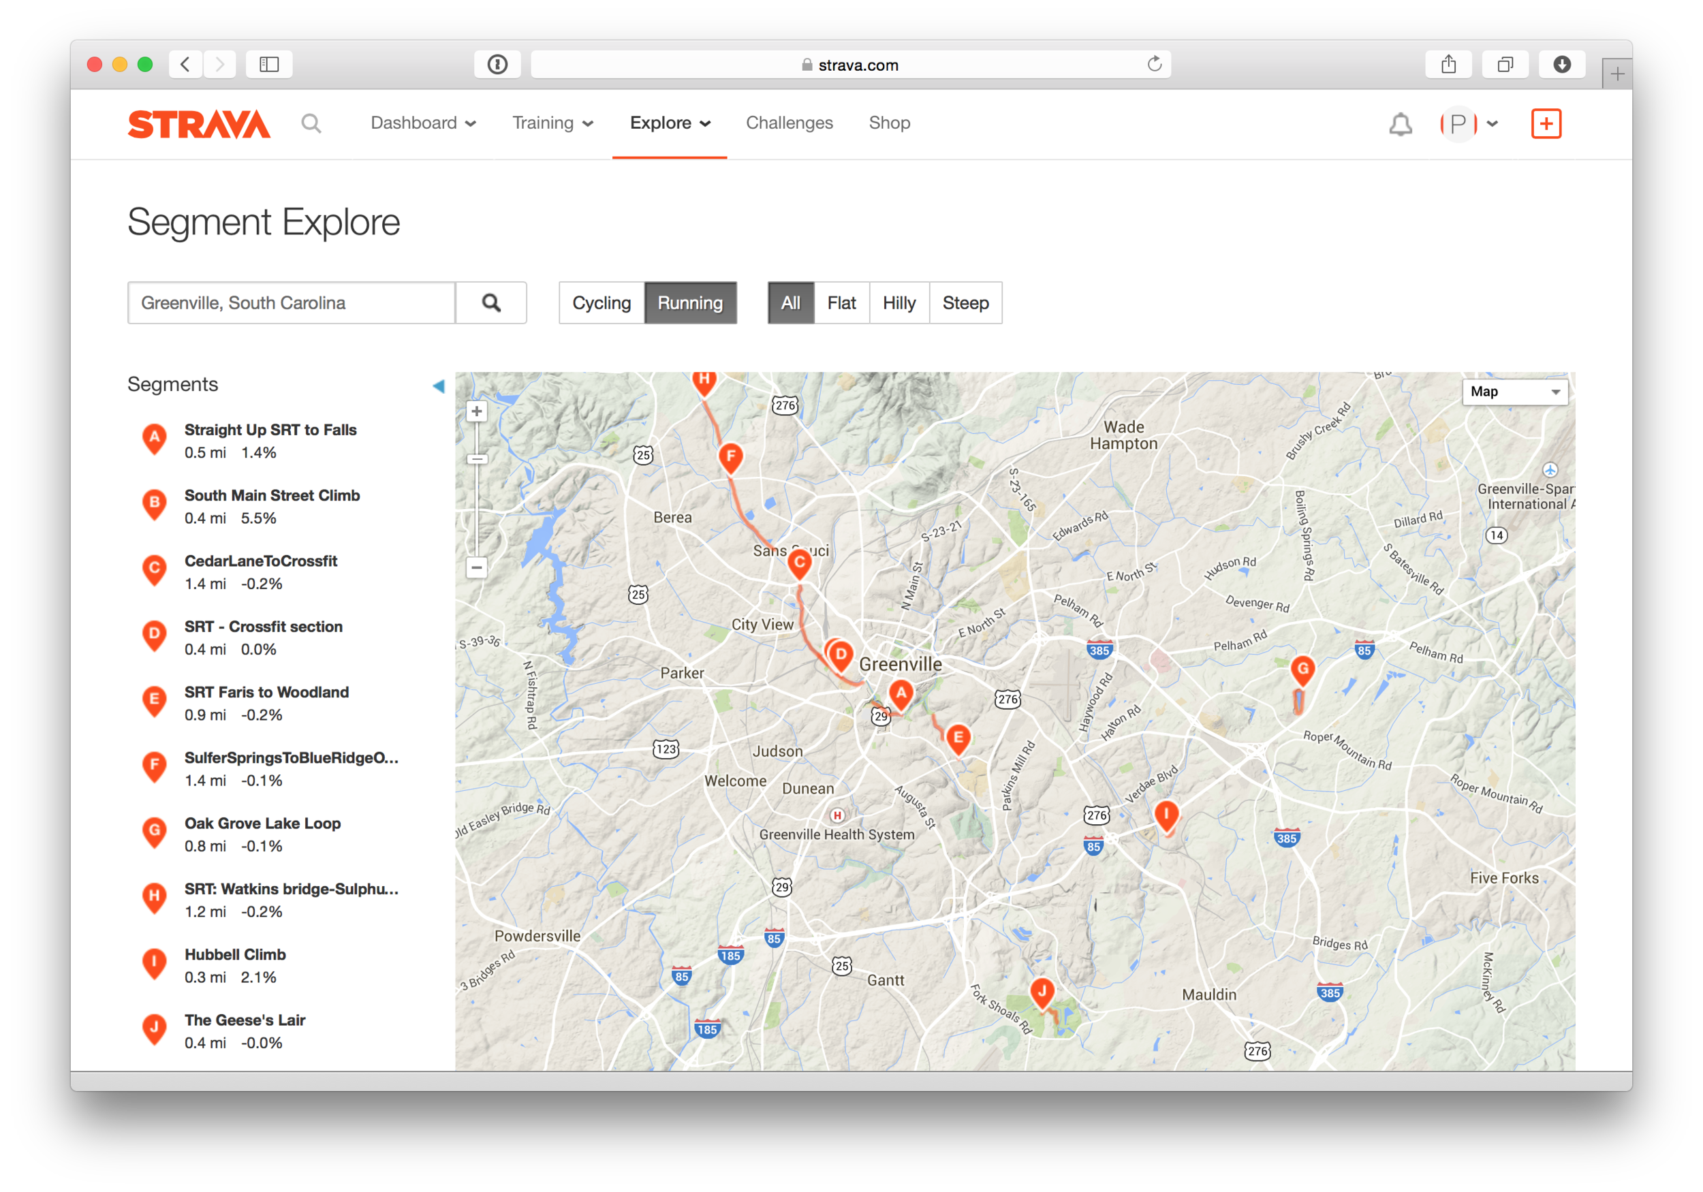The height and width of the screenshot is (1192, 1703).
Task: Filter terrain by Flat
Action: (842, 302)
